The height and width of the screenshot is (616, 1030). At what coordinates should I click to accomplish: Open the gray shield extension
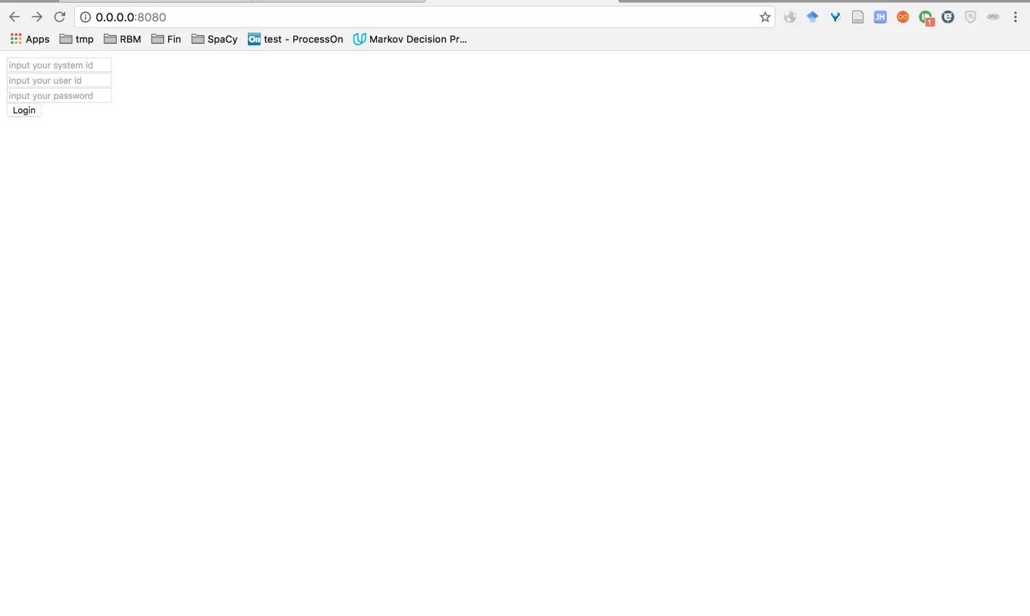click(970, 17)
